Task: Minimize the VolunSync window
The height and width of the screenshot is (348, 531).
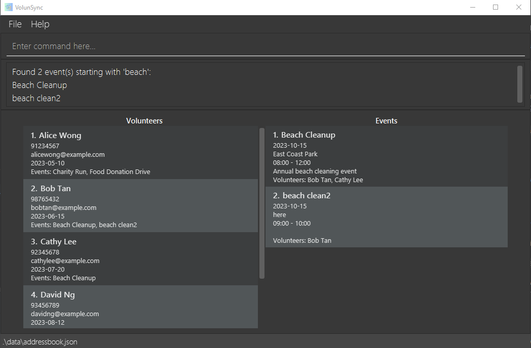Action: click(473, 7)
